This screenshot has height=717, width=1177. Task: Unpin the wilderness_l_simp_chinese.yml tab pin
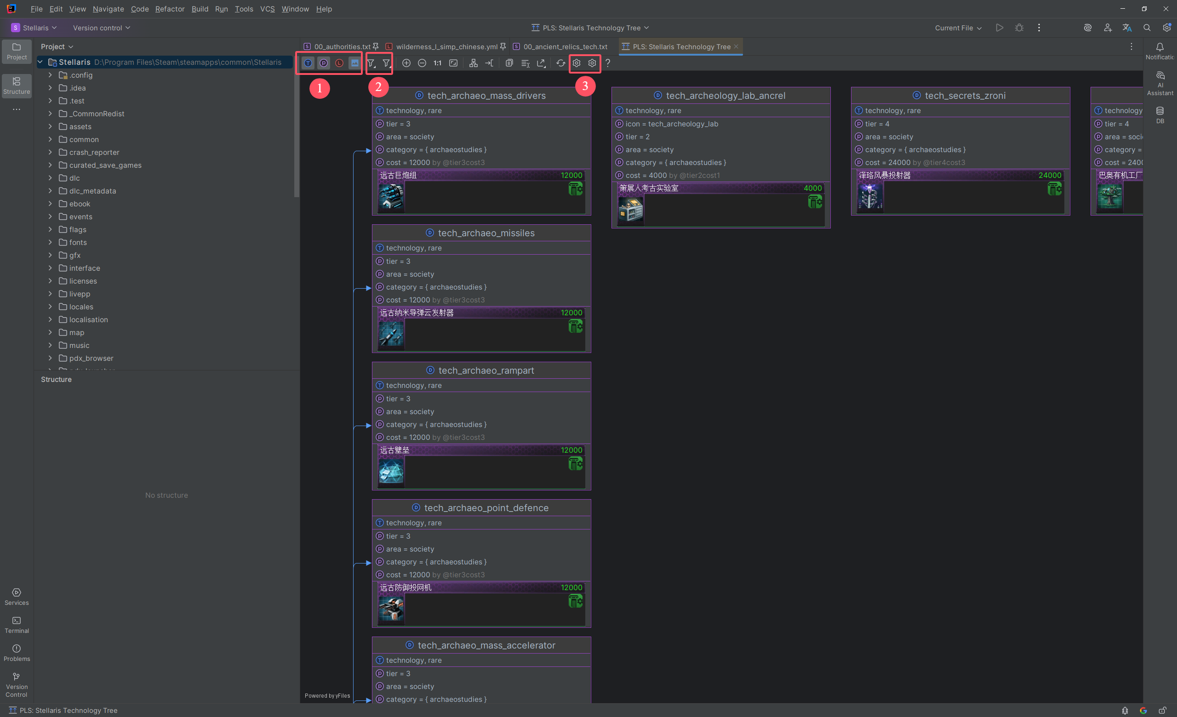pos(503,46)
